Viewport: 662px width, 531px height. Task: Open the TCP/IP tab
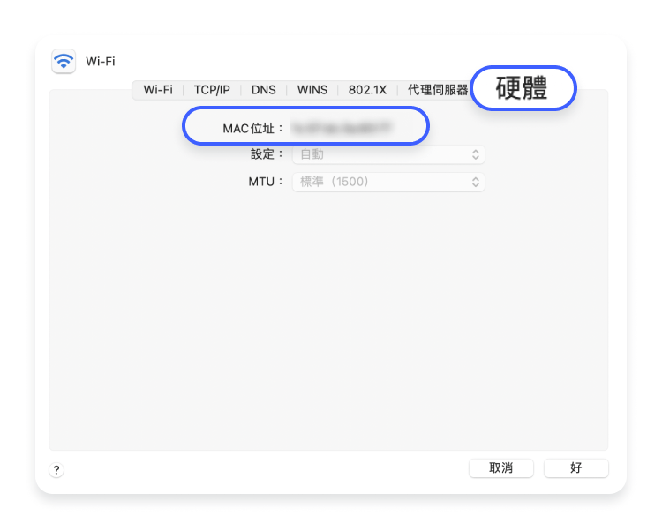(212, 90)
